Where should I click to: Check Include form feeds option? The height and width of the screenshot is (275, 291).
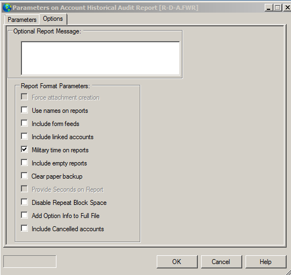pos(24,123)
